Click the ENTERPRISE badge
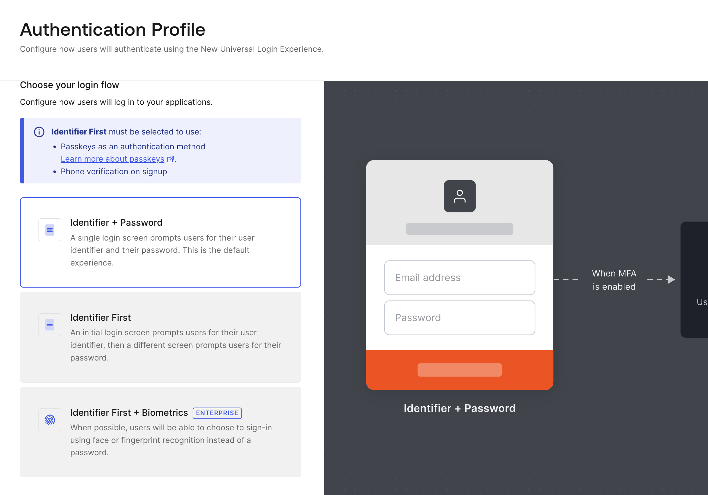 (217, 413)
